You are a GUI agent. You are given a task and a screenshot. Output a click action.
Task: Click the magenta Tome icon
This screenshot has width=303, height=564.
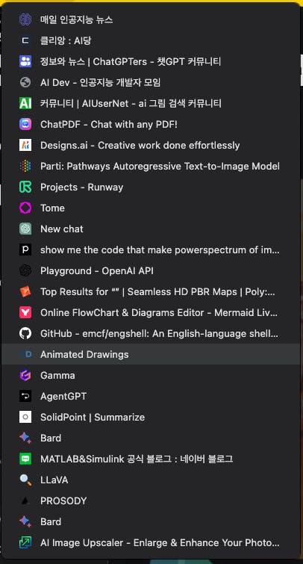coord(25,208)
